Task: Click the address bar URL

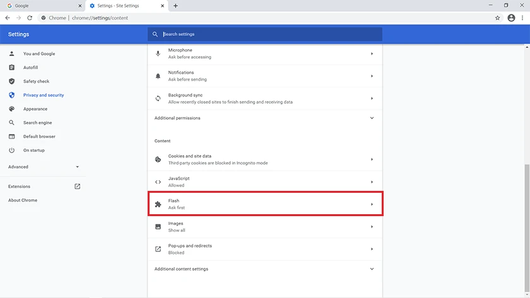Action: 100,18
